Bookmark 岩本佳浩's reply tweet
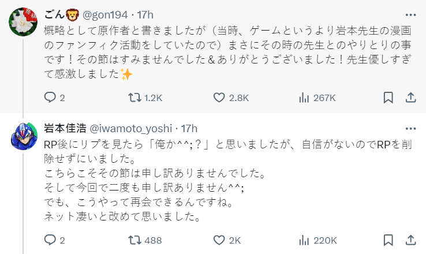The height and width of the screenshot is (254, 426). (x=388, y=240)
